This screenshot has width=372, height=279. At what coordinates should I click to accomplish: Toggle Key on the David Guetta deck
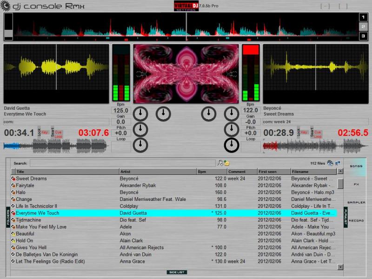(x=45, y=132)
